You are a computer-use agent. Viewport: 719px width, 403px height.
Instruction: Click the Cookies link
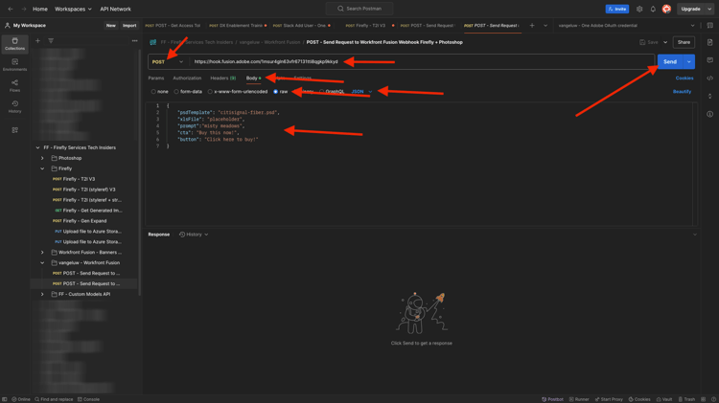(684, 78)
